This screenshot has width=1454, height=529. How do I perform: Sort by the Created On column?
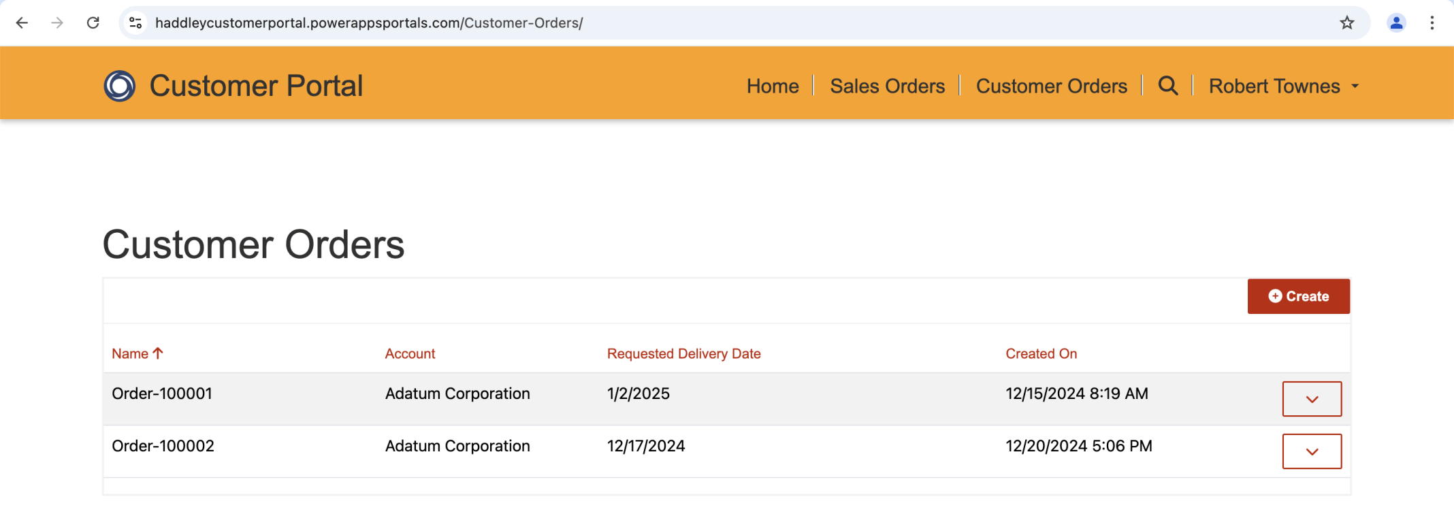pos(1041,354)
